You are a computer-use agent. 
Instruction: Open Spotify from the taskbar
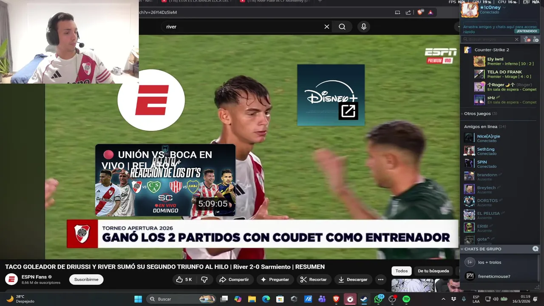406,299
